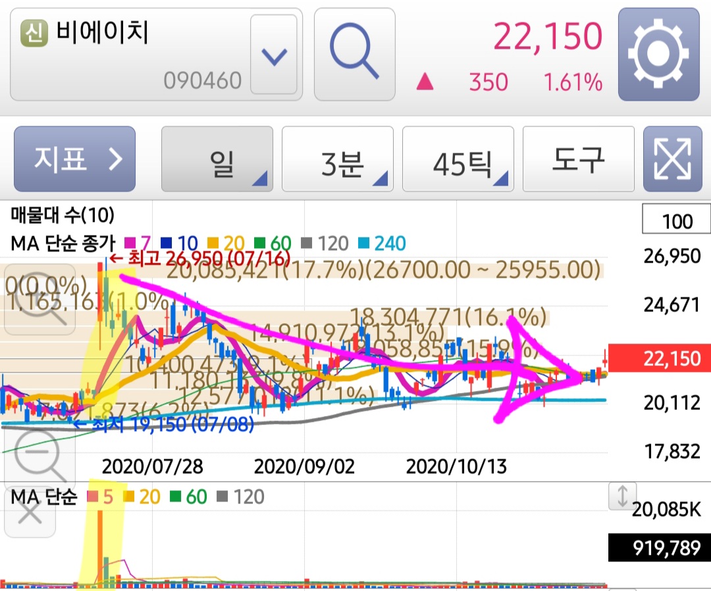Viewport: 711px width, 591px height.
Task: Select the 45틱 tick period tab
Action: (458, 159)
